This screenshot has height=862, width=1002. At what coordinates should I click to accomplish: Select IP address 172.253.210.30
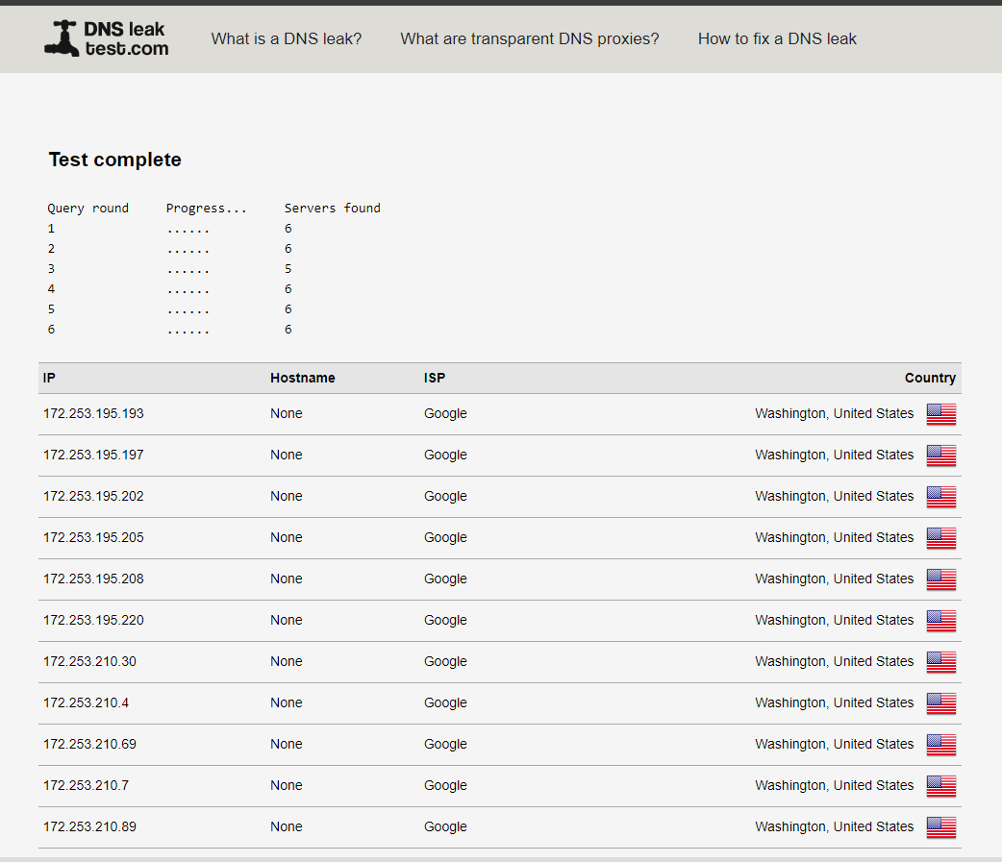[x=89, y=661]
